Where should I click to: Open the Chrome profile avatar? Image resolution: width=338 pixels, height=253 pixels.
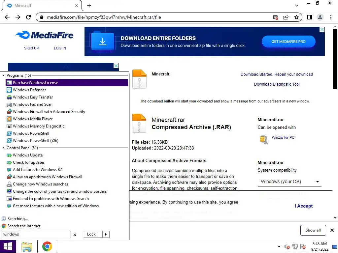320,17
